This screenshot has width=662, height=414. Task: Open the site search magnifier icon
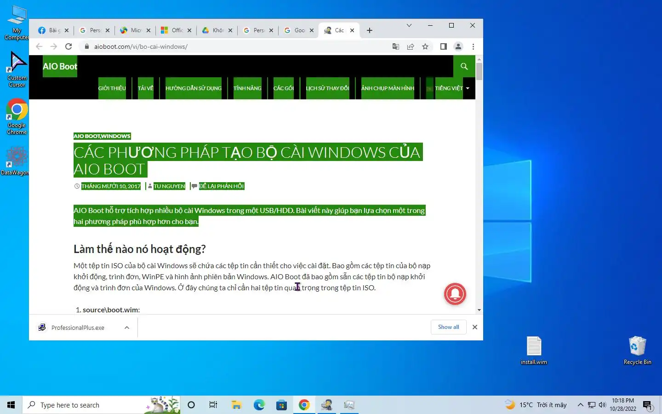464,66
